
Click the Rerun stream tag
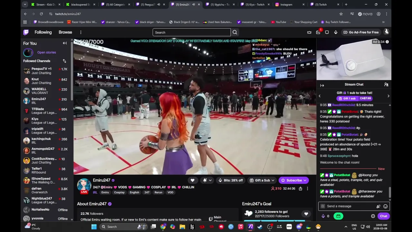[158, 192]
